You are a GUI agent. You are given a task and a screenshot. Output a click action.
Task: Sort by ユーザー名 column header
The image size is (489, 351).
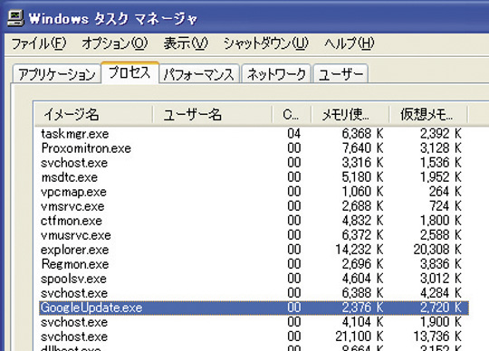click(213, 114)
